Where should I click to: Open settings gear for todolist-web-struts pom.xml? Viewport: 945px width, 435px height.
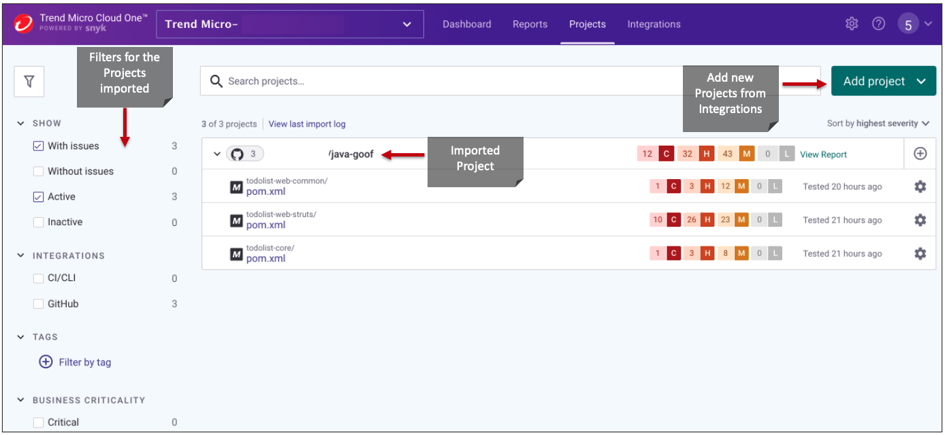920,220
